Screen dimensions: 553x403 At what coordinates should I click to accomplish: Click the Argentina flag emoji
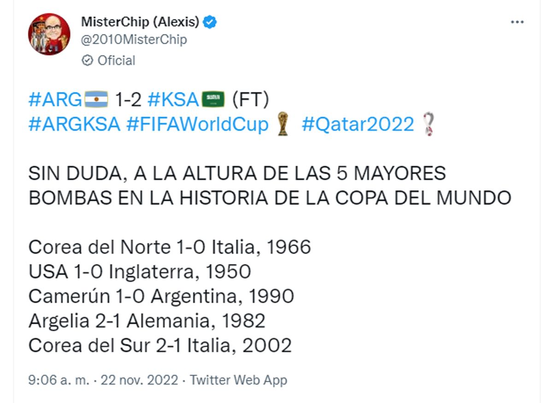click(96, 100)
